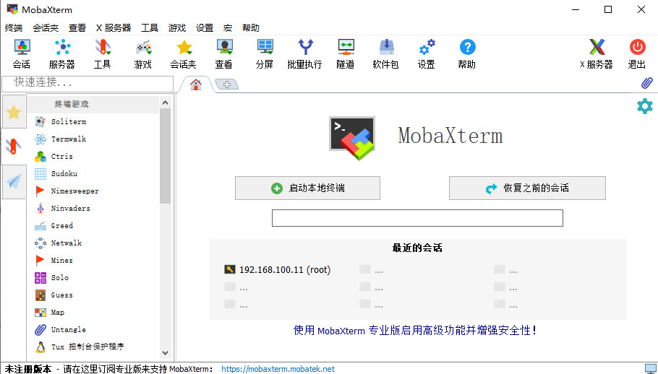Click the 退出 (Exit) power icon
658x374 pixels.
(637, 54)
